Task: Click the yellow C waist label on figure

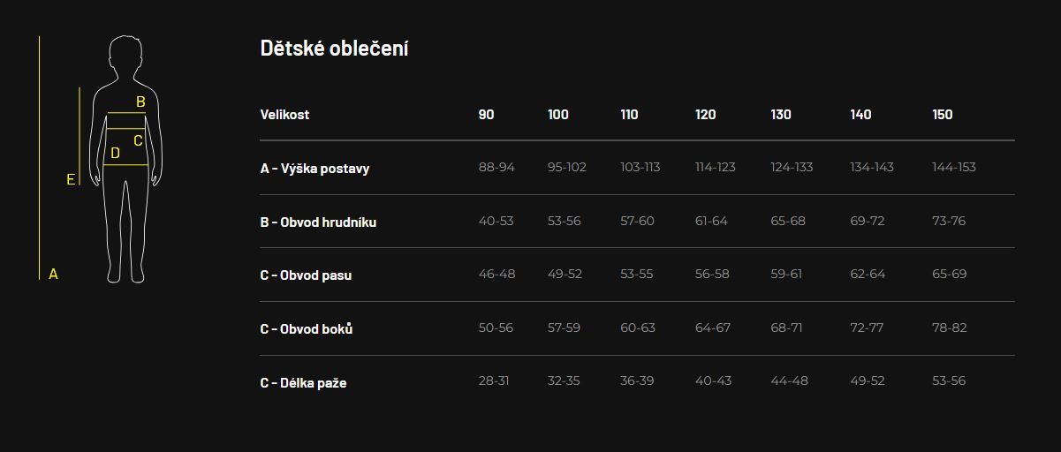Action: 138,140
